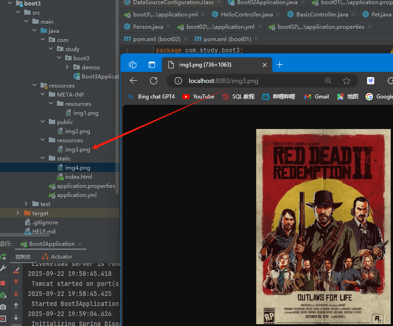This screenshot has width=393, height=326.
Task: Expand the target folder
Action: 18,213
